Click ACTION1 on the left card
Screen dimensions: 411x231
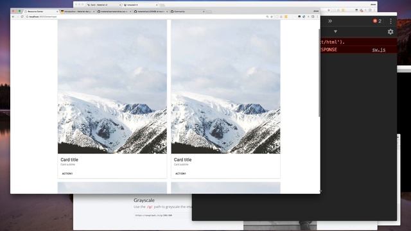pyautogui.click(x=67, y=174)
